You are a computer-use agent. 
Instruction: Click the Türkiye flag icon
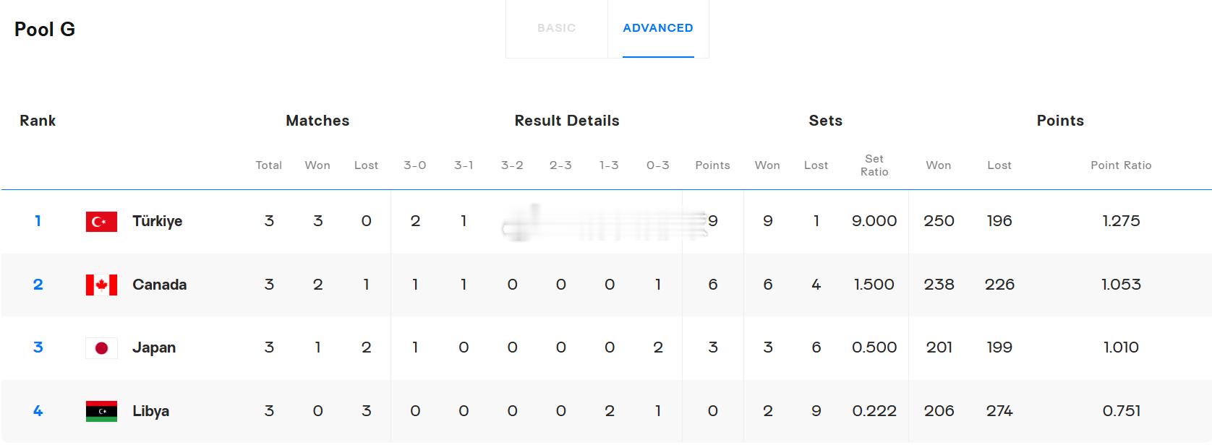pos(101,222)
